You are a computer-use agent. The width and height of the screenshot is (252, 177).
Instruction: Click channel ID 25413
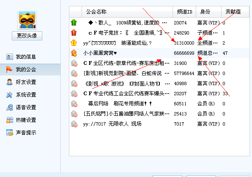180,114
